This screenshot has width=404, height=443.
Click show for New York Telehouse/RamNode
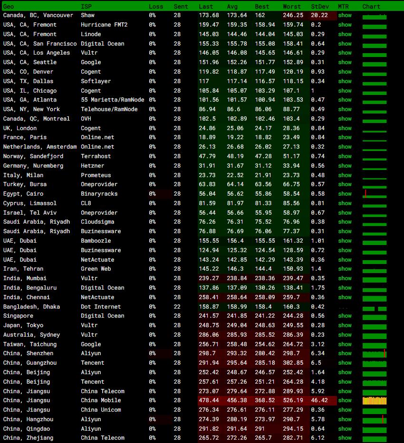click(x=345, y=109)
